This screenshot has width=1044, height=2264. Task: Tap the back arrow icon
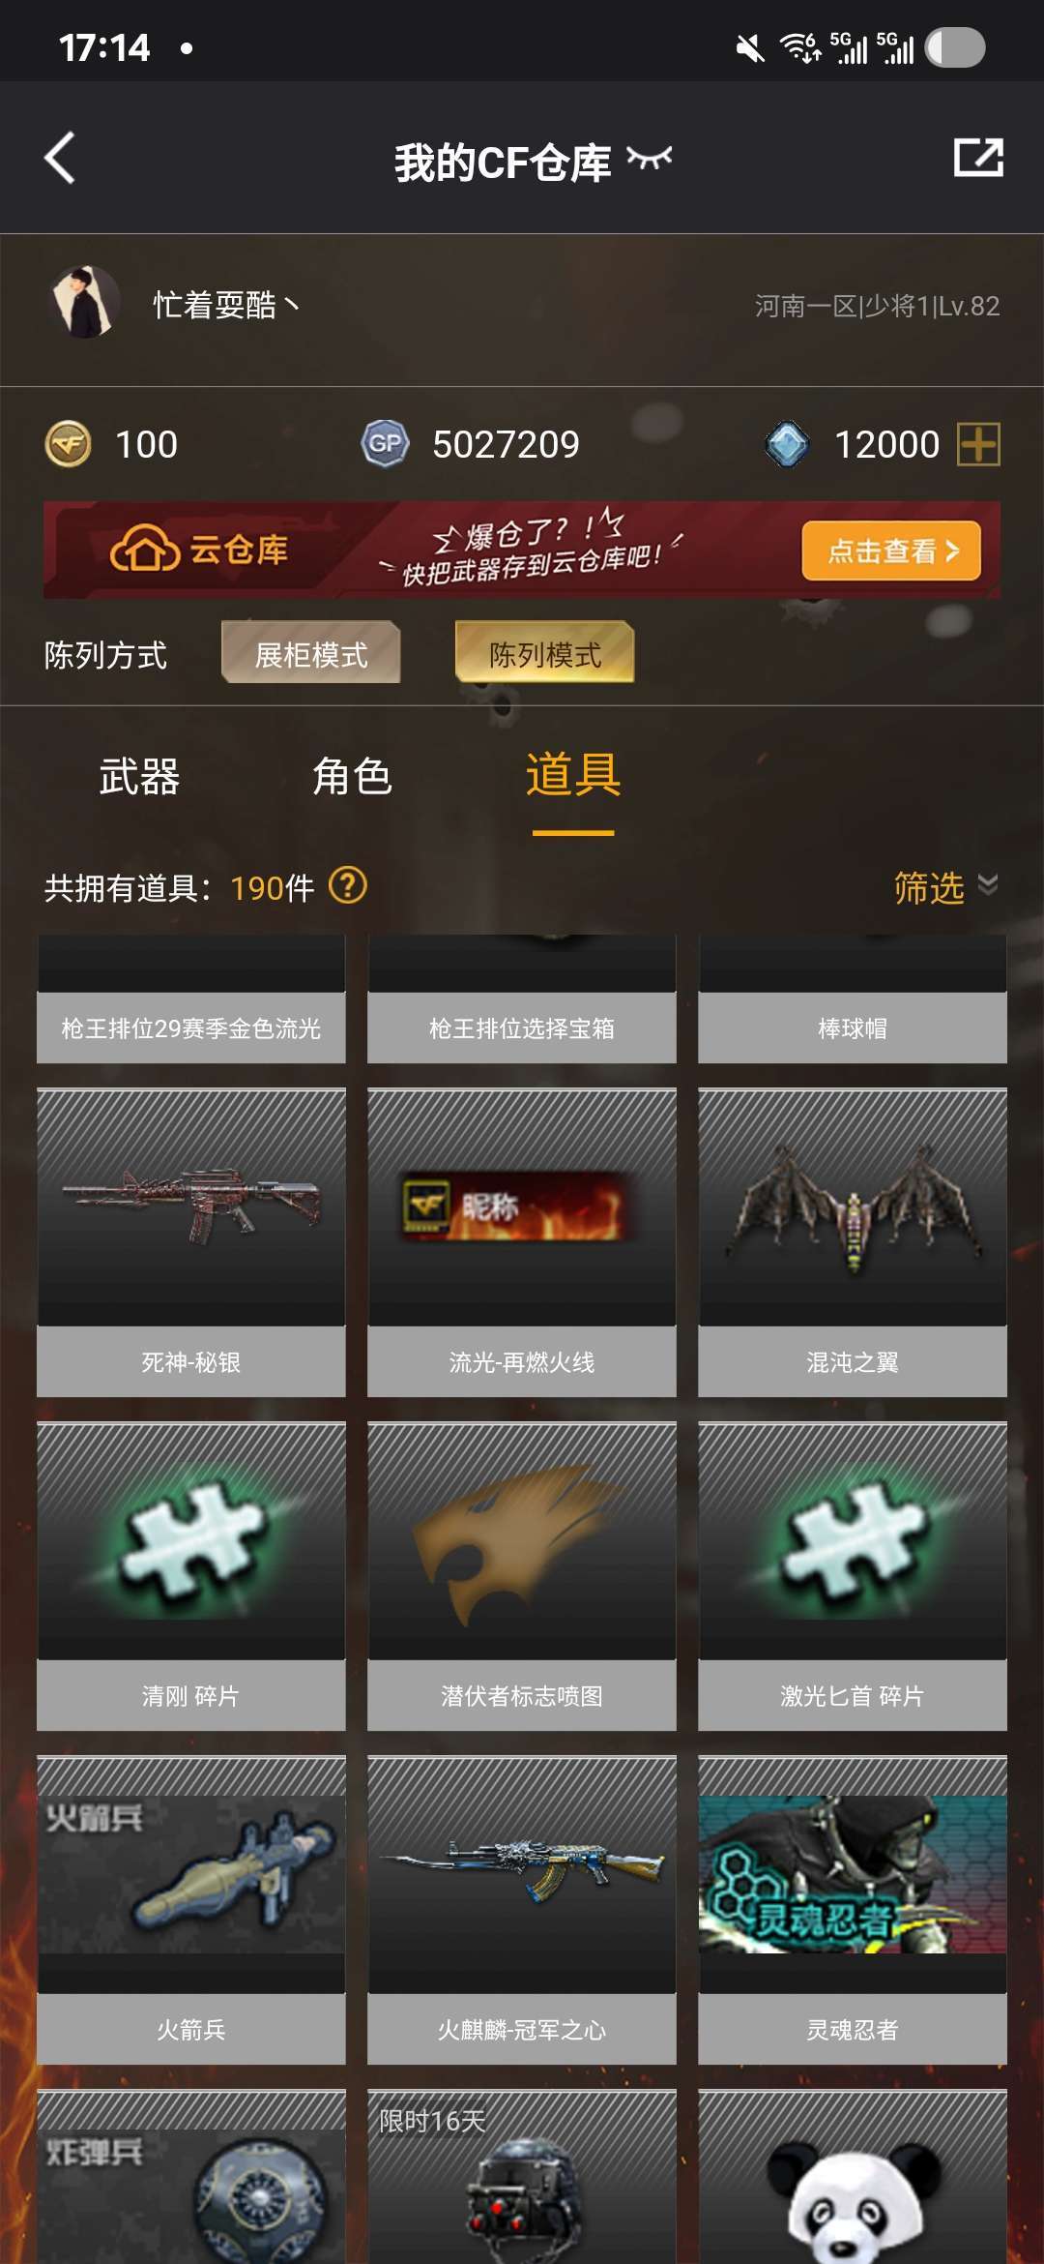60,158
